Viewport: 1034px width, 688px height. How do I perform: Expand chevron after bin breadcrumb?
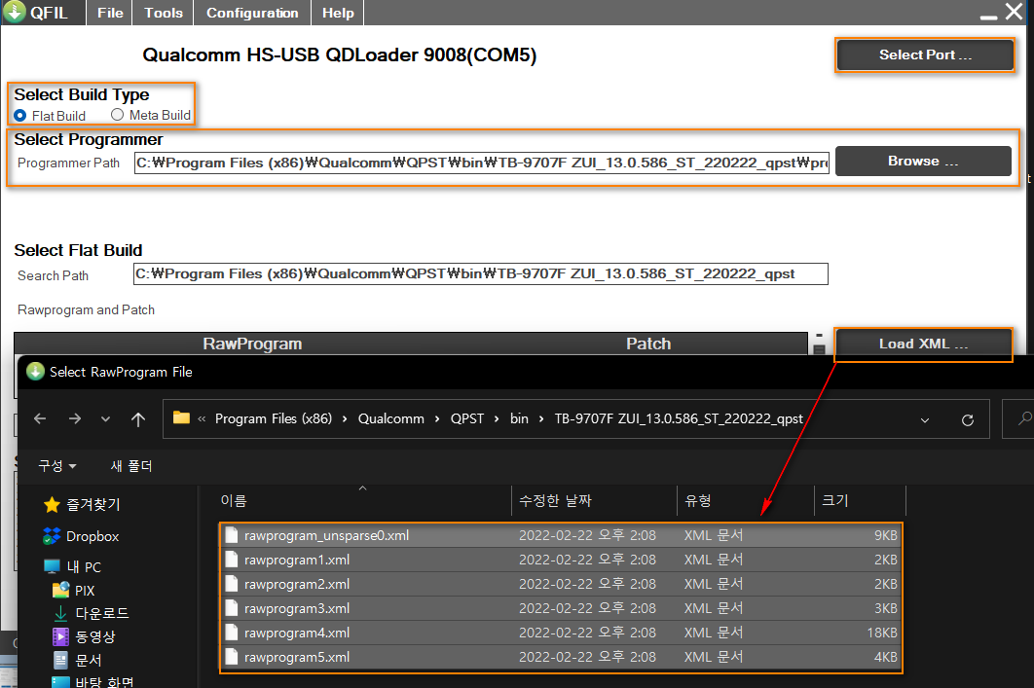point(541,419)
